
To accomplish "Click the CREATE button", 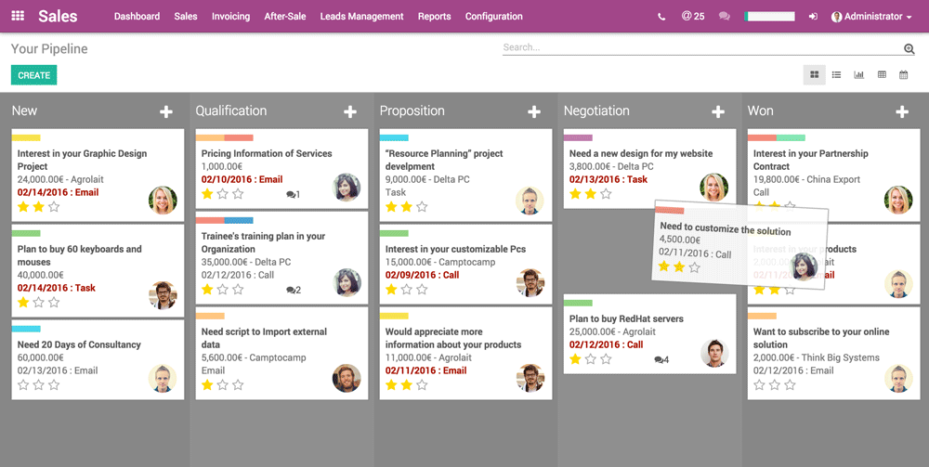I will pyautogui.click(x=33, y=75).
